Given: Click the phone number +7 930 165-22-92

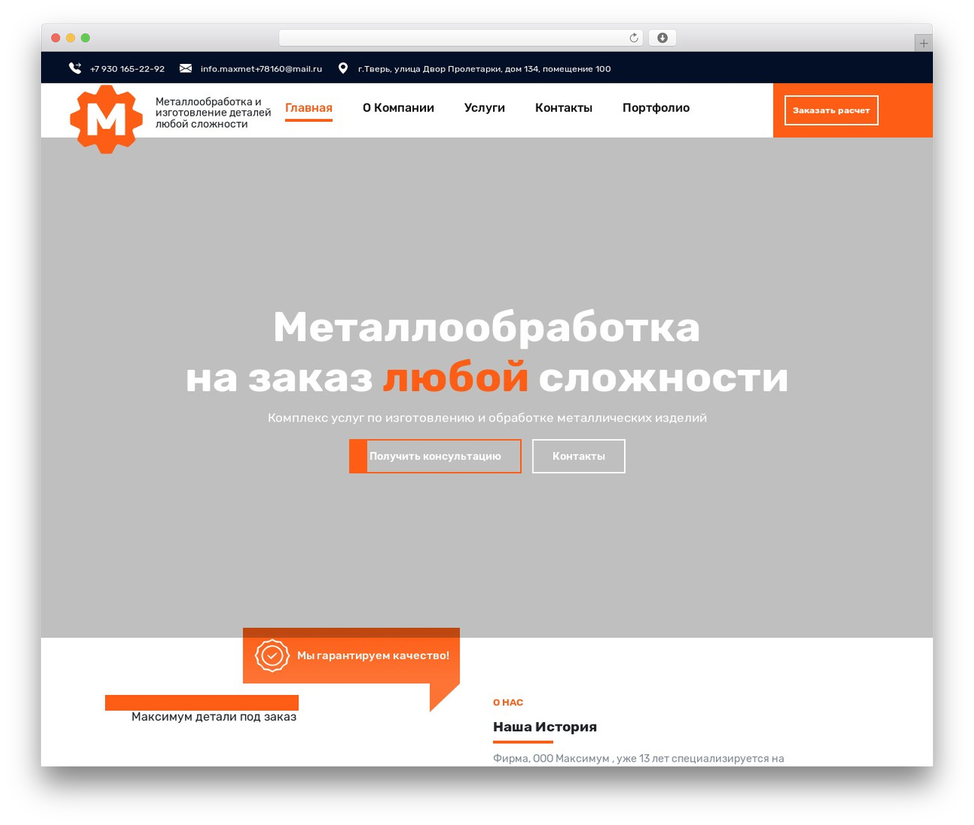Looking at the screenshot, I should coord(127,69).
